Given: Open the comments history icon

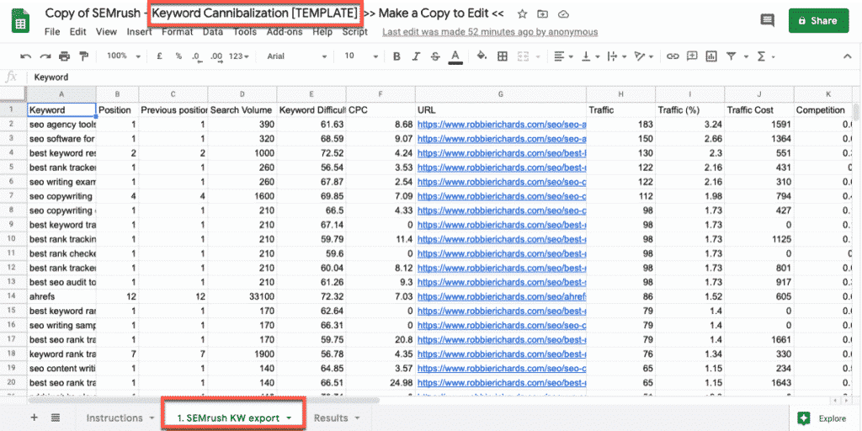Looking at the screenshot, I should (766, 21).
